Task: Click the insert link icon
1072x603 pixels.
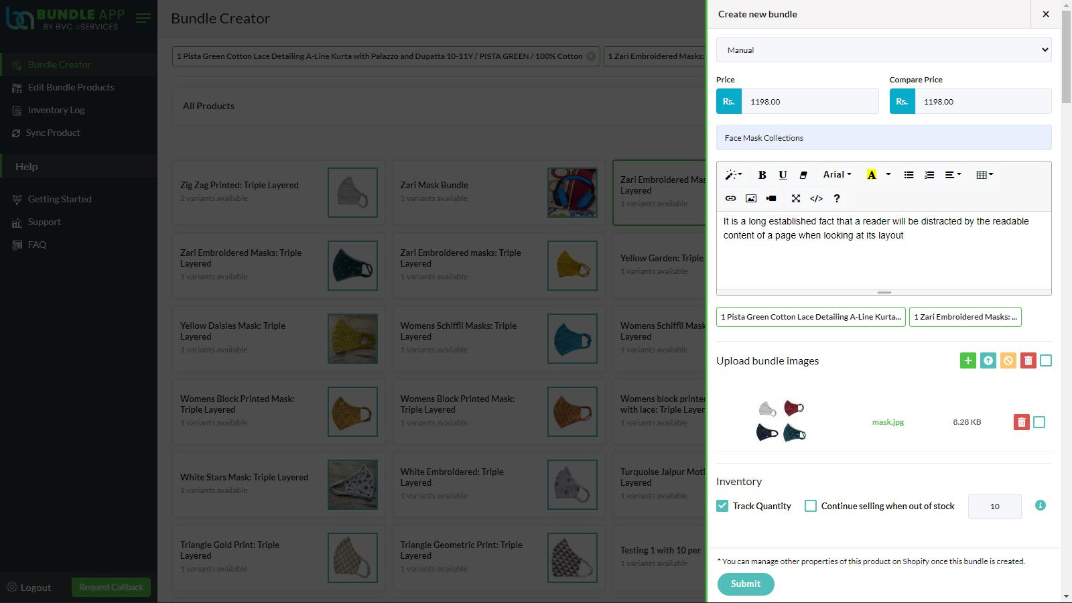Action: [730, 198]
